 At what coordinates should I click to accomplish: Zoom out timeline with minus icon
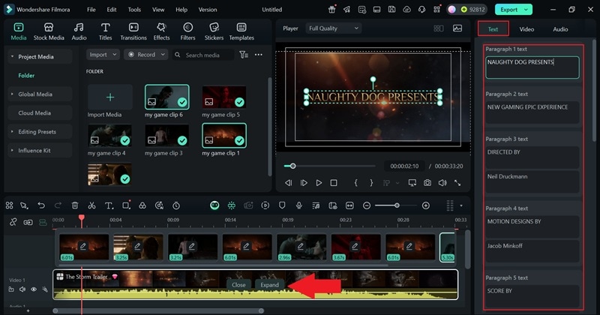[367, 205]
